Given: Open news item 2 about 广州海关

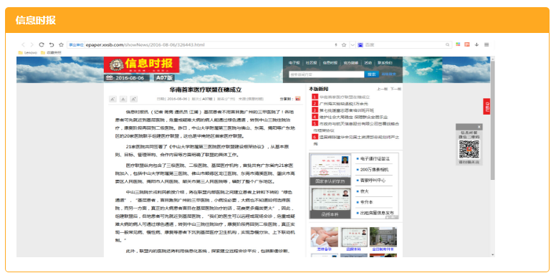Looking at the screenshot, I should click(x=344, y=104).
